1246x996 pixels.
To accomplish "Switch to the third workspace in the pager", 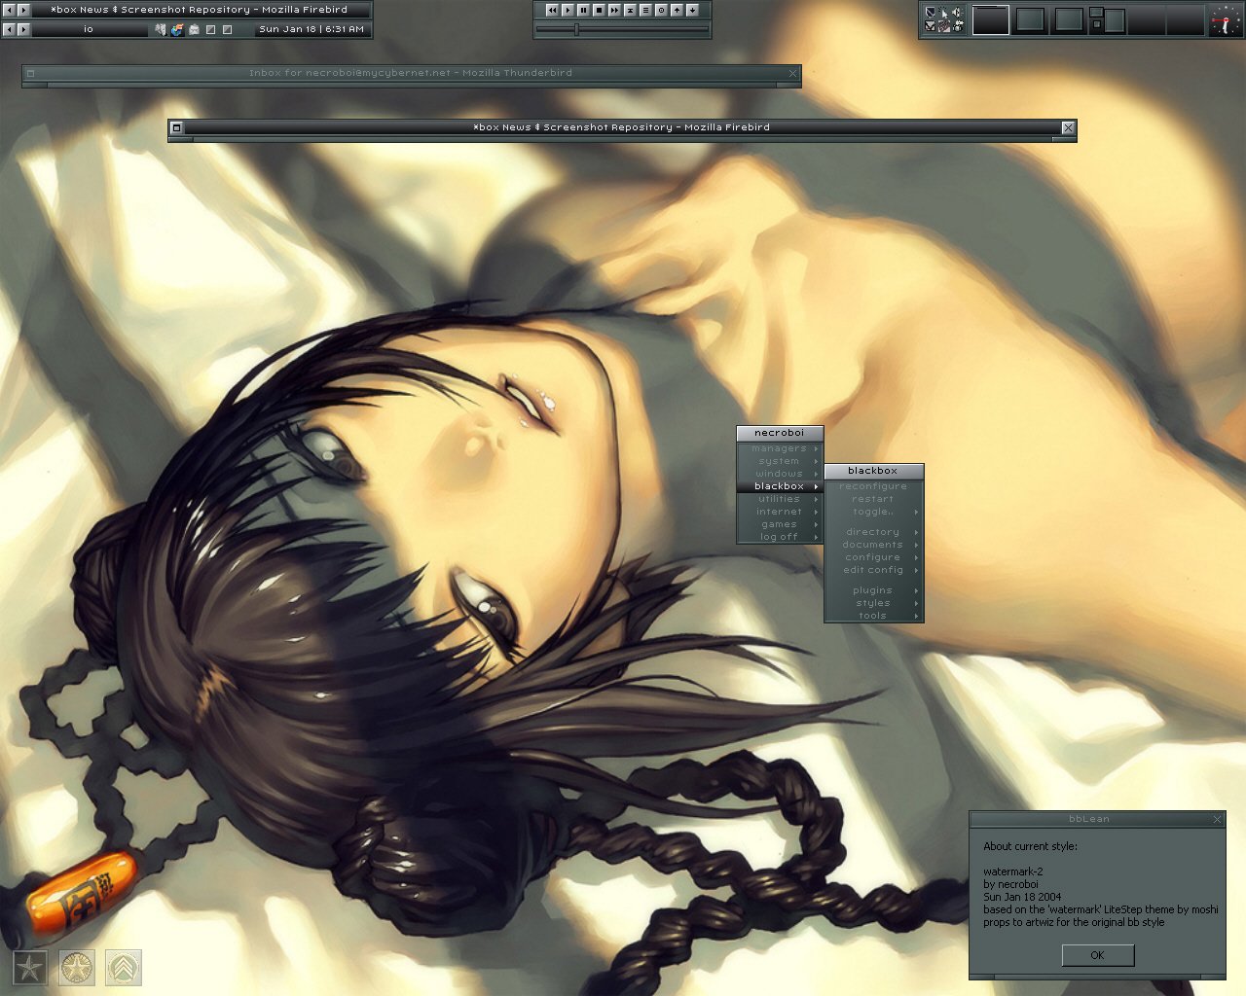I will [1069, 19].
